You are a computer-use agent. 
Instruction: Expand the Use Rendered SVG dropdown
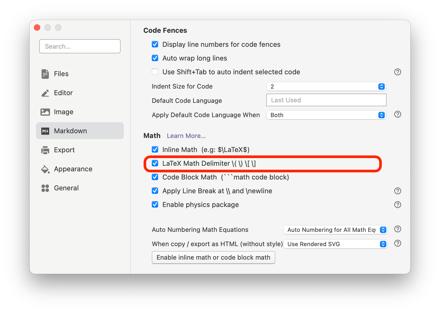335,244
